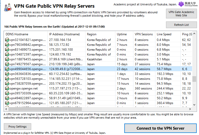
Task: Click server icon for vpn679152964 row
Action: pos(7,103)
